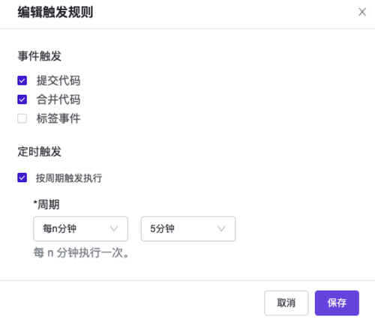Enable the 标签事件 checkbox
The image size is (375, 322).
[x=22, y=118]
